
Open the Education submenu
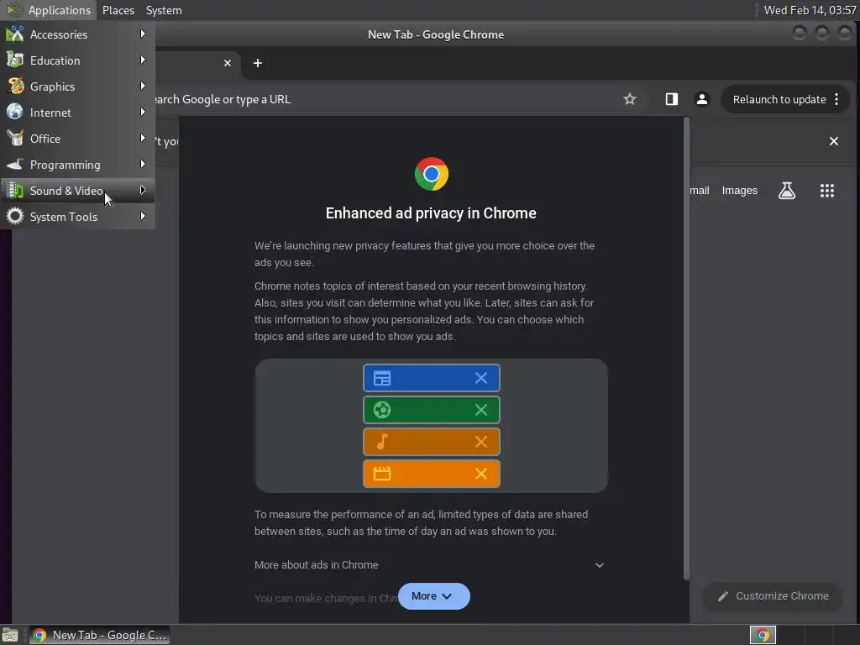[x=77, y=60]
